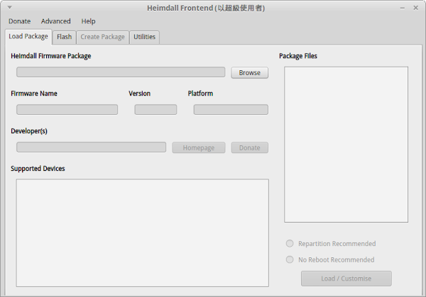Click the Load / Customise button
426x297 pixels.
346,279
